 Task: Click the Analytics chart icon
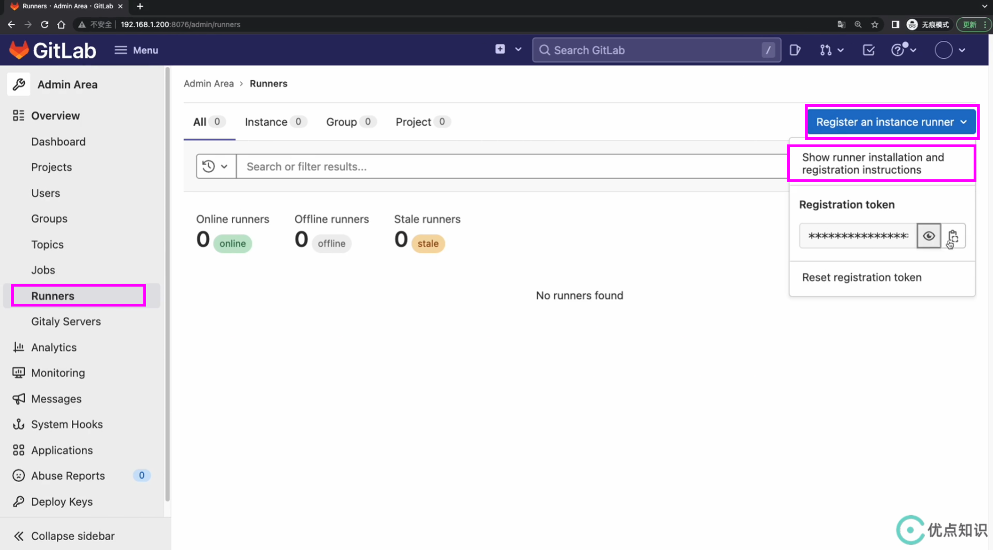[18, 347]
